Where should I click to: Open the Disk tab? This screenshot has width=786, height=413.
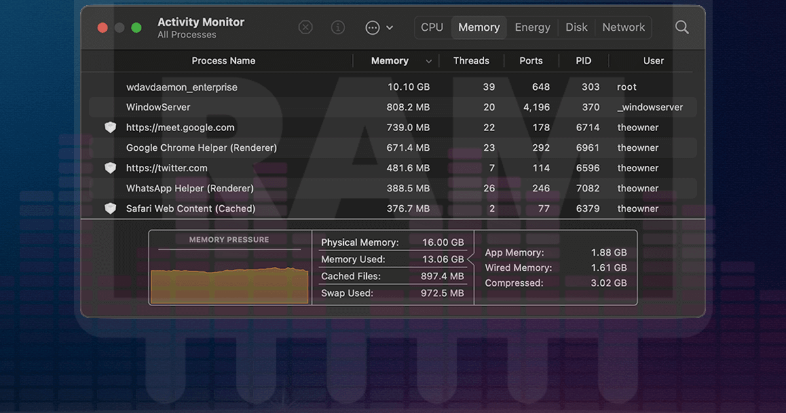(576, 28)
